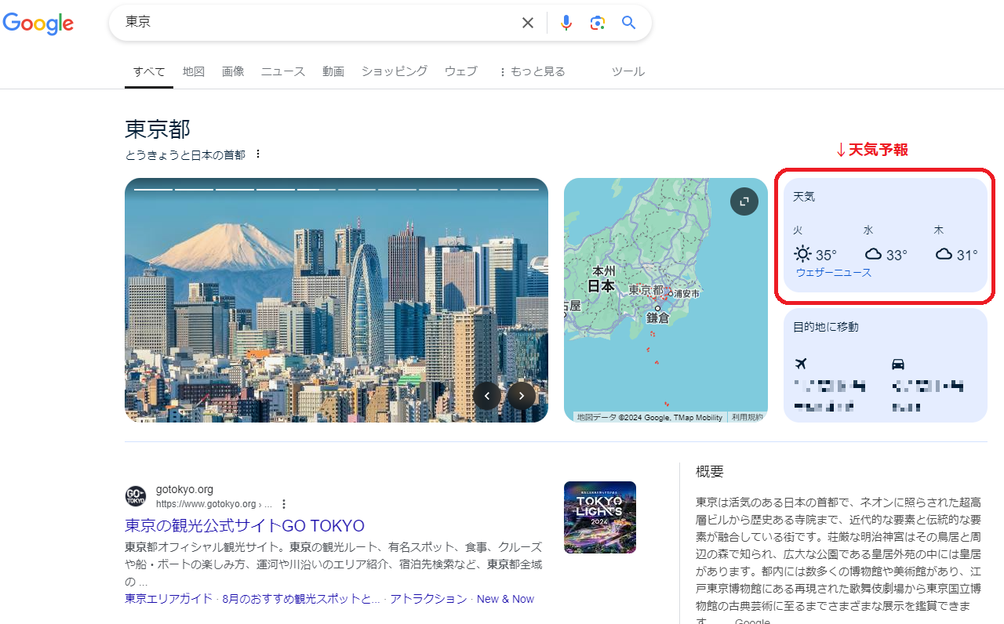The width and height of the screenshot is (1004, 624).
Task: Expand the map using the fullscreen icon
Action: click(x=744, y=201)
